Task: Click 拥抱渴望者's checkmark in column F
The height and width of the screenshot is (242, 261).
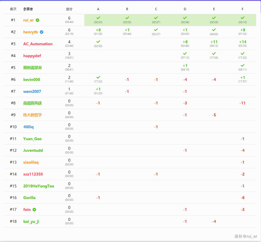Action: click(x=242, y=66)
